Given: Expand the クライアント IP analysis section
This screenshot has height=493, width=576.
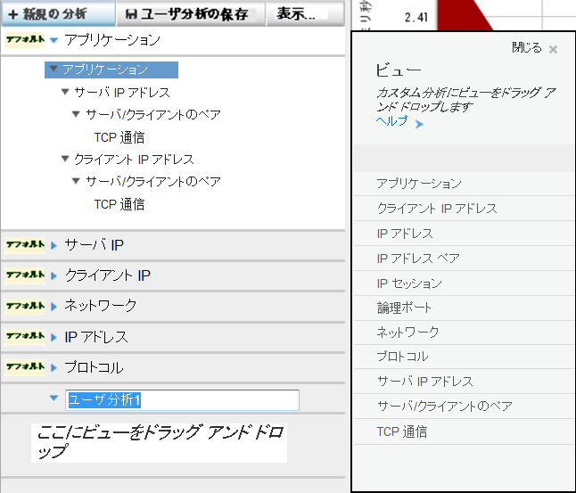Looking at the screenshot, I should click(x=54, y=275).
